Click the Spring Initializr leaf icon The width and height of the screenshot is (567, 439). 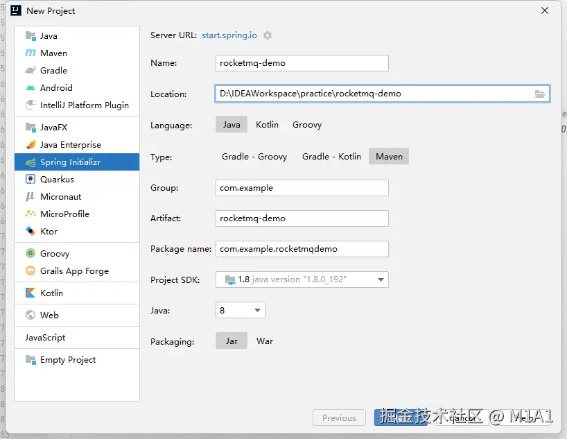(x=30, y=162)
